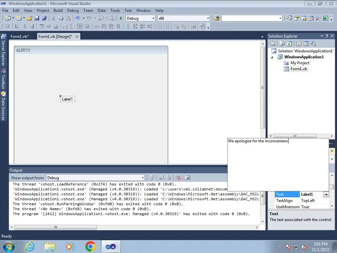The width and height of the screenshot is (337, 253).
Task: Click the Add New Item toolbar icon
Action: point(18,18)
